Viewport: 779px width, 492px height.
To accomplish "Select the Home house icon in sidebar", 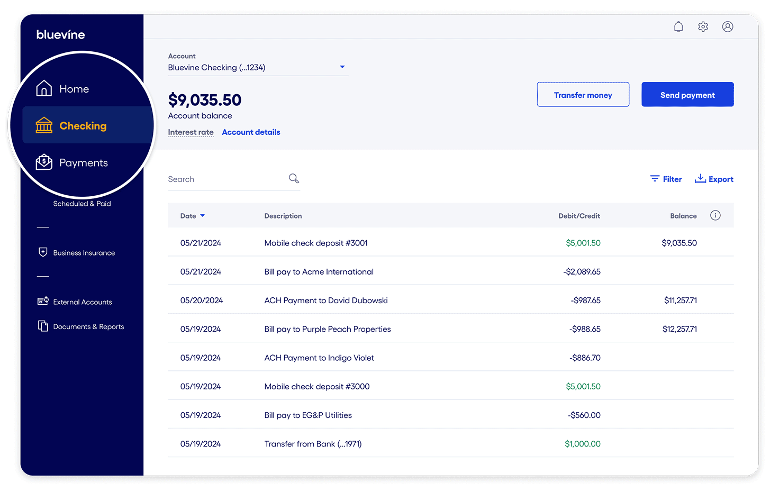I will pyautogui.click(x=44, y=88).
